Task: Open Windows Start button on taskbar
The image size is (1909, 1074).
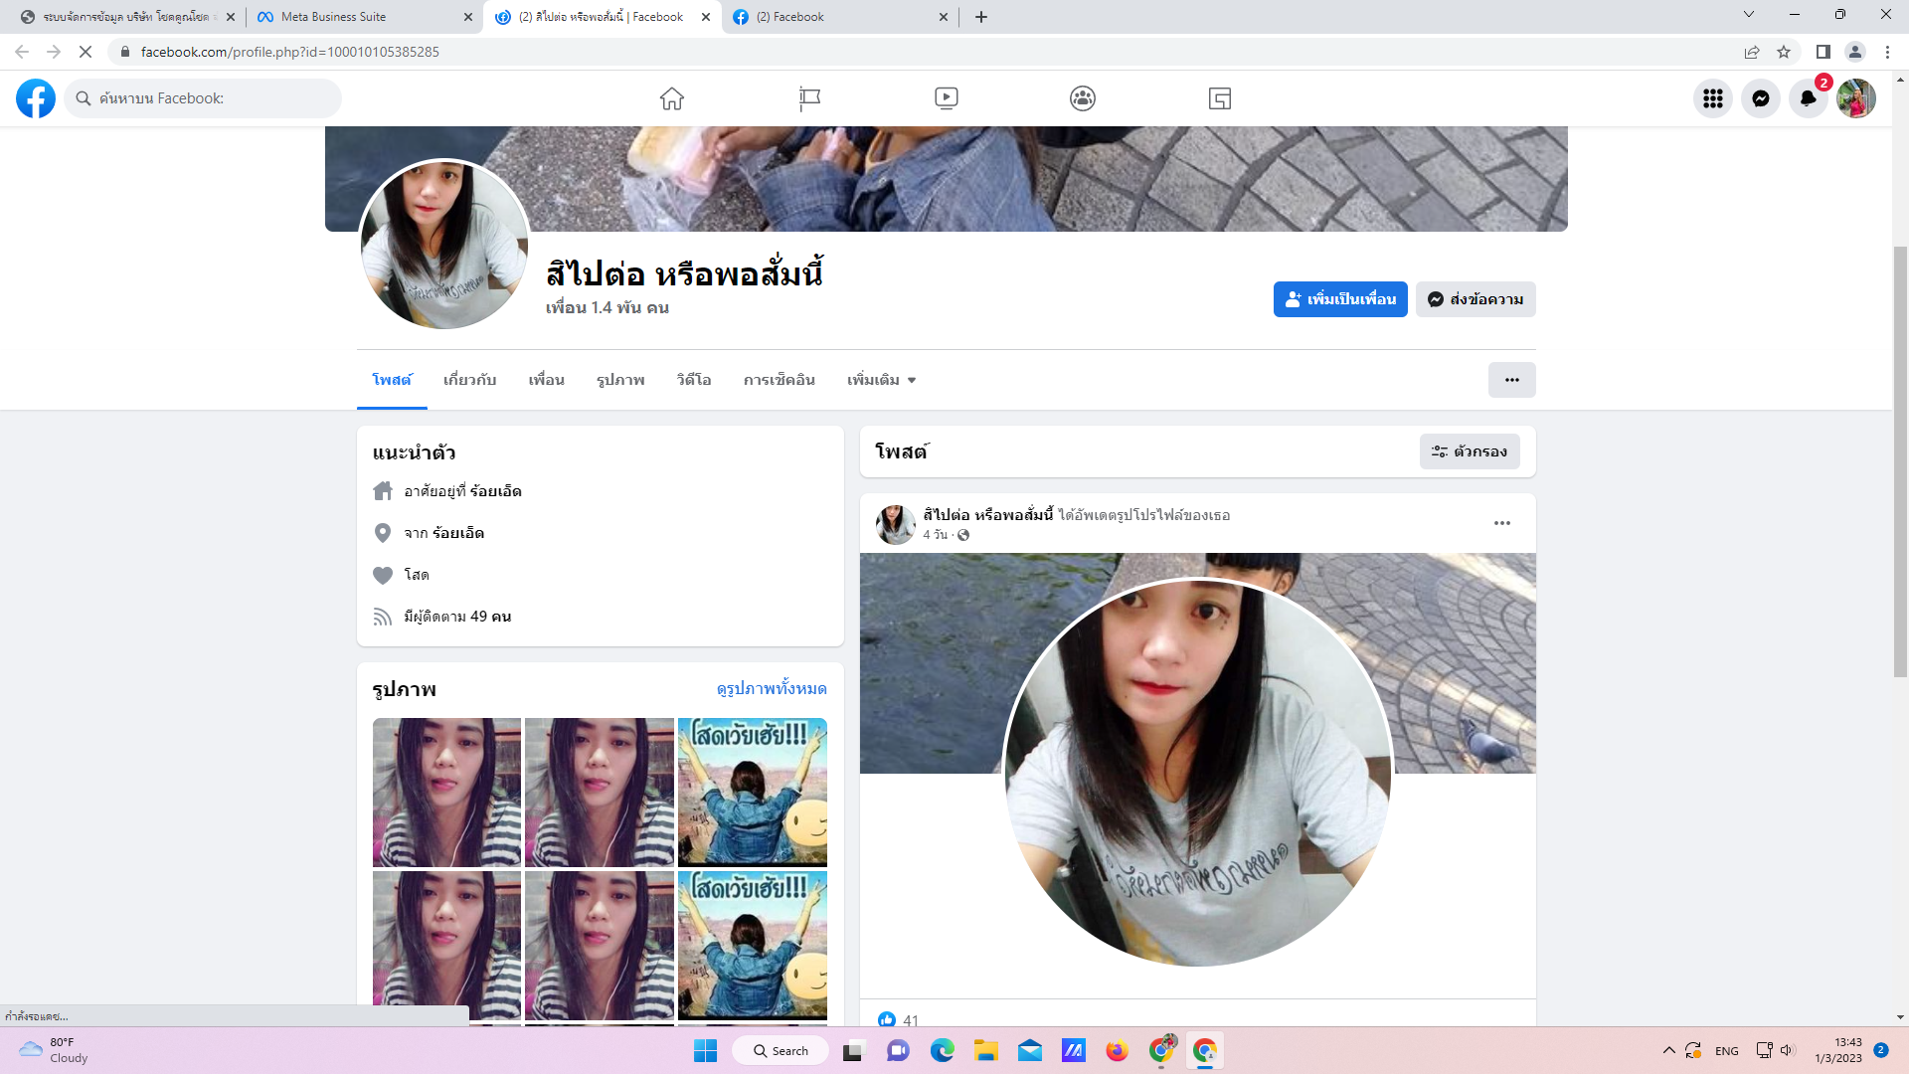Action: (705, 1051)
